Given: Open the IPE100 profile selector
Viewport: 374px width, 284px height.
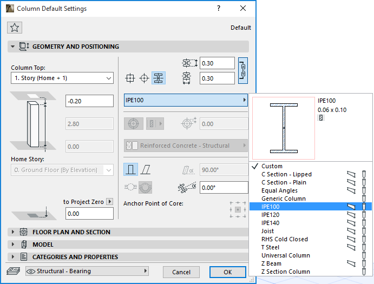Looking at the screenshot, I should [186, 100].
